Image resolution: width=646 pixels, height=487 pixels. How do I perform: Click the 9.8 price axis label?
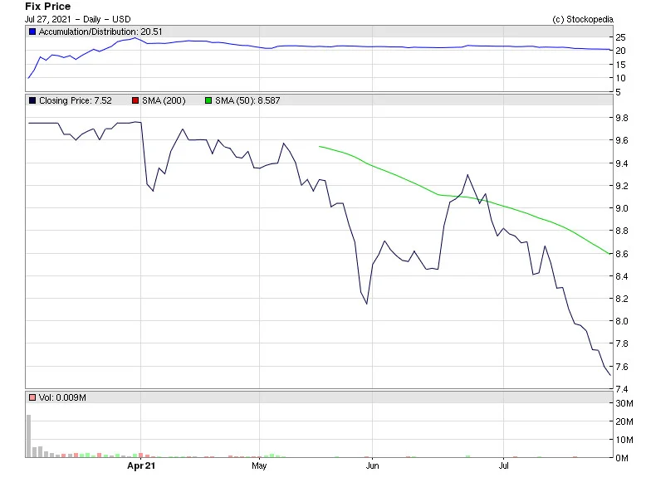(622, 118)
